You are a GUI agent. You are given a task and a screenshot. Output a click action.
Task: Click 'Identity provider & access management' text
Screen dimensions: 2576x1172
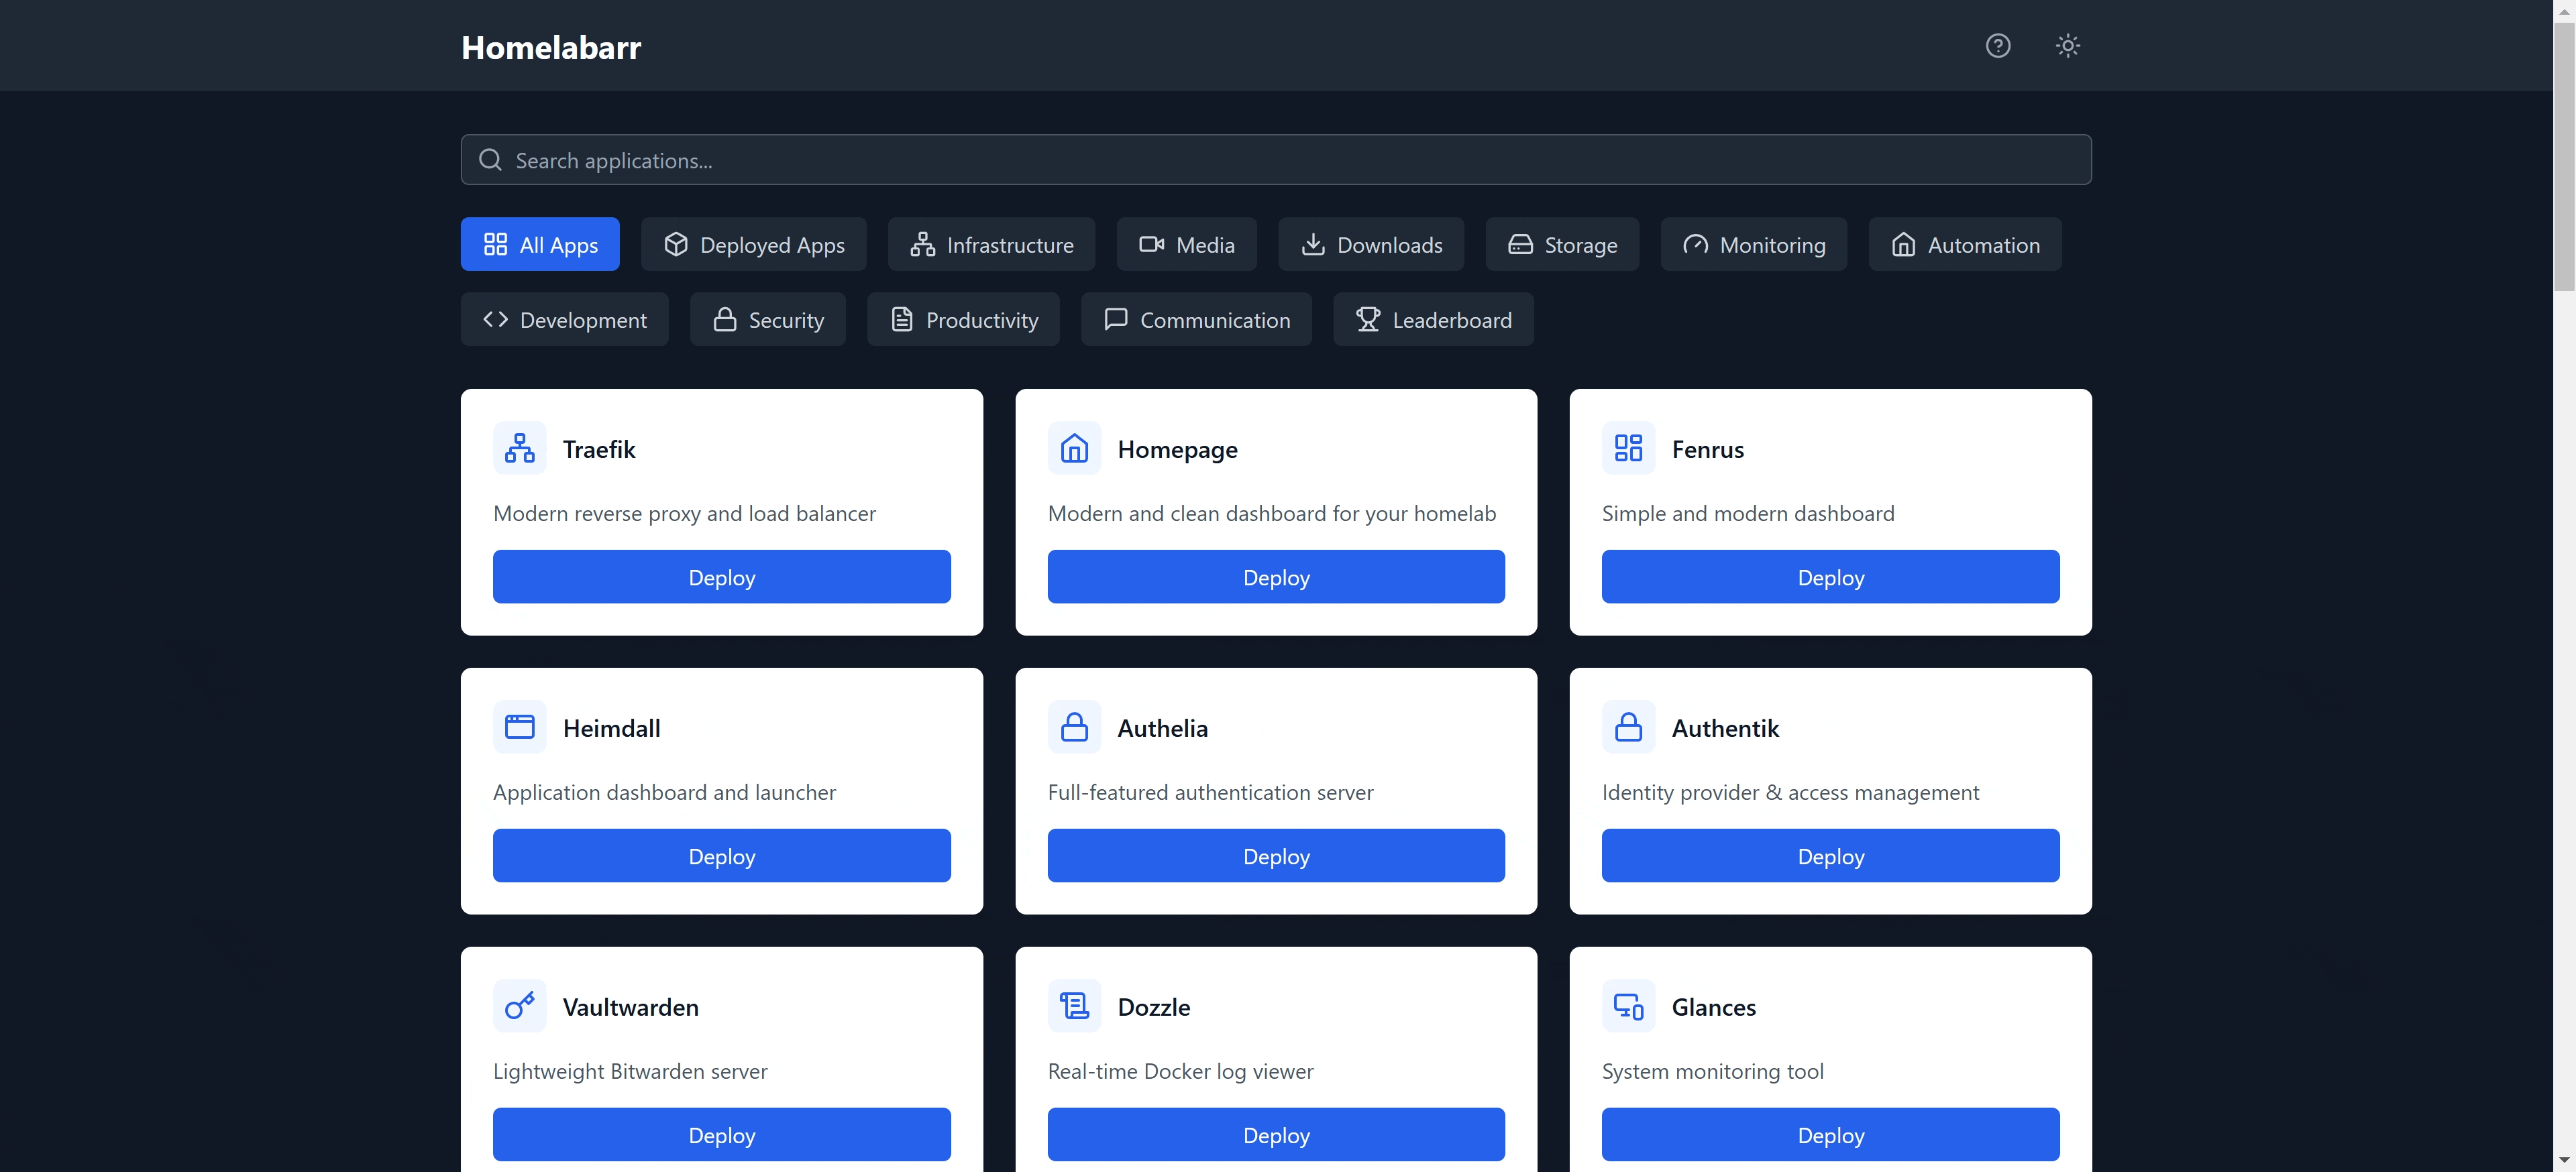[x=1790, y=793]
